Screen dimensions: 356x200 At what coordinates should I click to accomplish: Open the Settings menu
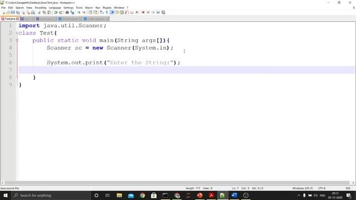coord(68,8)
